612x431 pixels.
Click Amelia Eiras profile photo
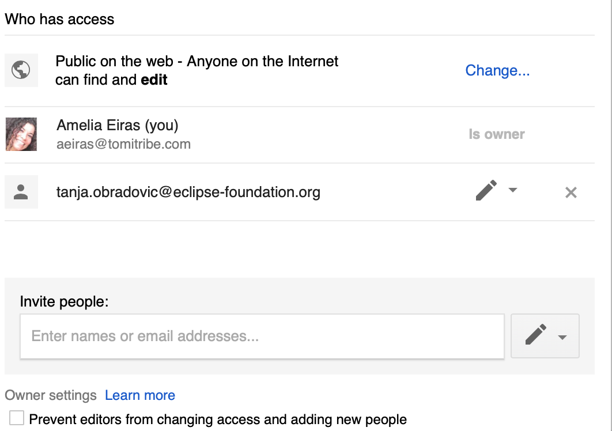(21, 134)
